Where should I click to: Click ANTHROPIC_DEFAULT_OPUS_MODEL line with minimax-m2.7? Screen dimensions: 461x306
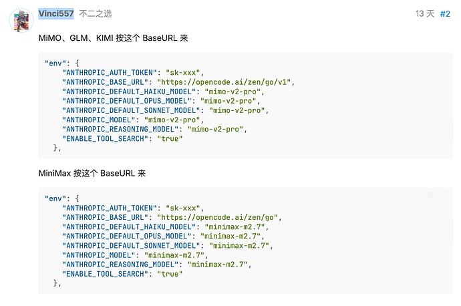tap(163, 237)
